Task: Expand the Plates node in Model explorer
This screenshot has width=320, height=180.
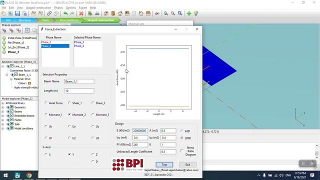Action: click(x=2, y=120)
